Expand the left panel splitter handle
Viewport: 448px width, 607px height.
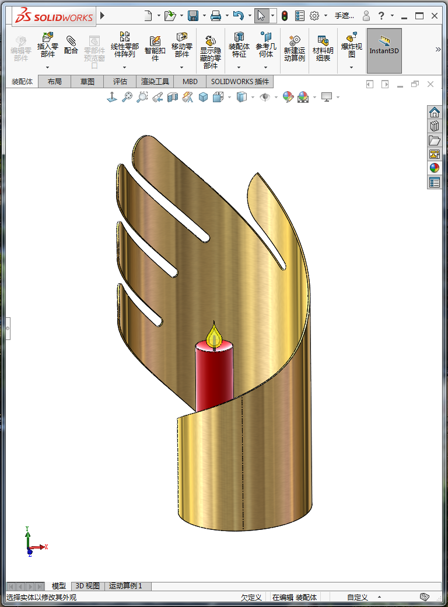8,328
